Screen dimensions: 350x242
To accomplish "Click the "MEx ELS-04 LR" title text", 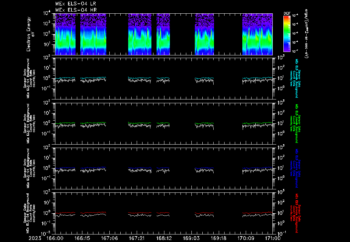I will point(76,4).
